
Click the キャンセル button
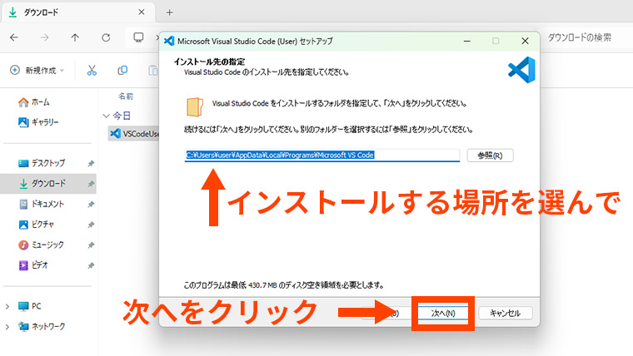pos(505,314)
